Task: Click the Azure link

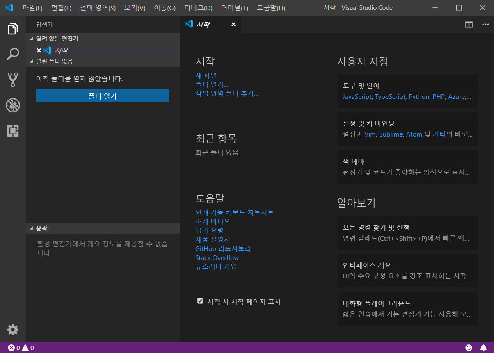Action: [456, 97]
